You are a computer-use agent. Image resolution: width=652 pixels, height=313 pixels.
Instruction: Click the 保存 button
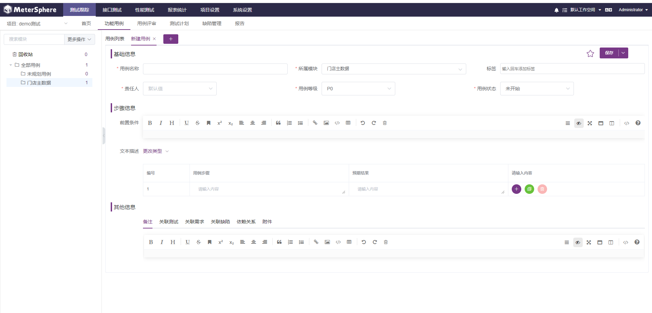coord(609,53)
